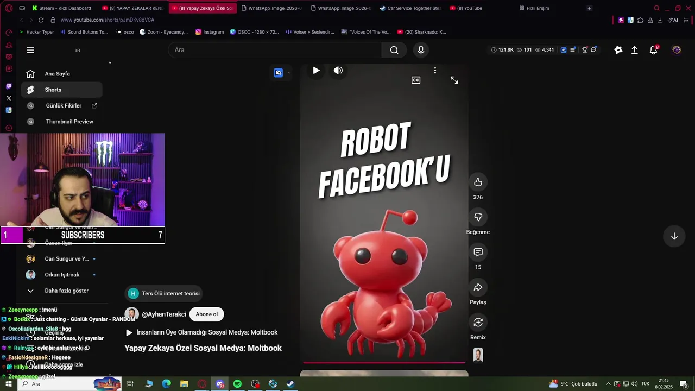Open the account avatar menu
Viewport: 695px width, 391px height.
click(x=677, y=50)
